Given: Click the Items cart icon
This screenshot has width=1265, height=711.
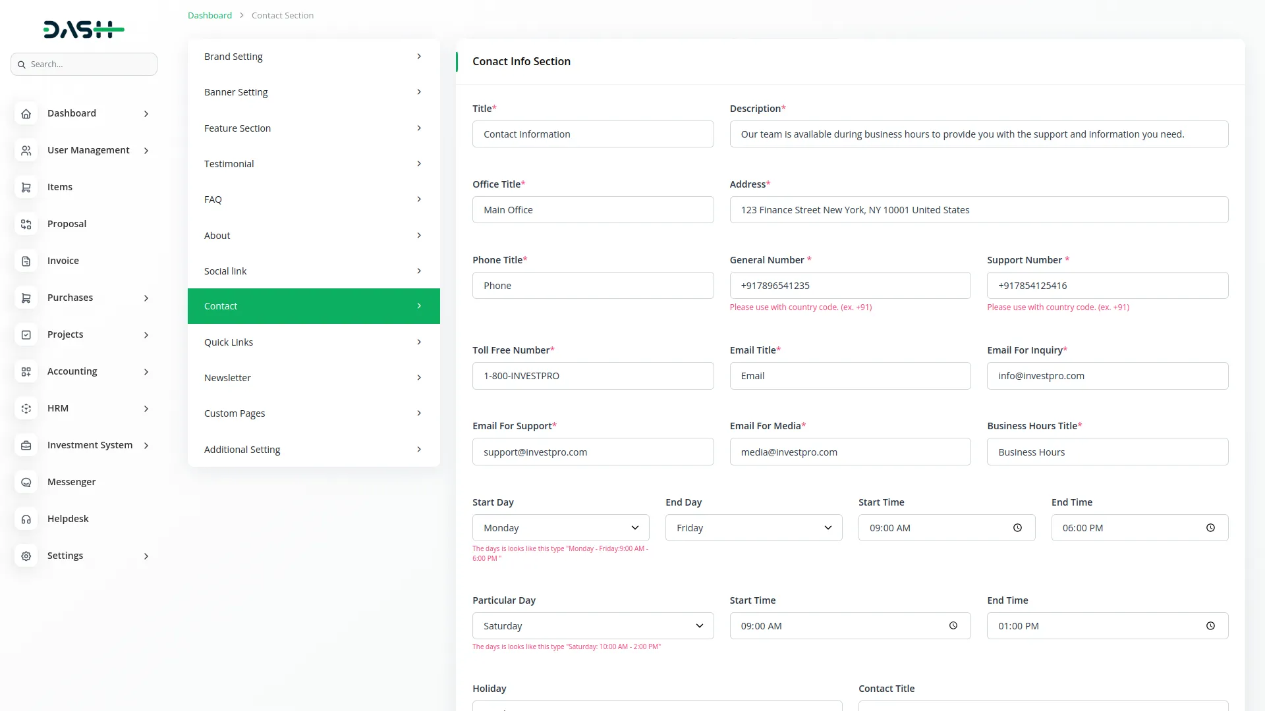Looking at the screenshot, I should (x=26, y=188).
